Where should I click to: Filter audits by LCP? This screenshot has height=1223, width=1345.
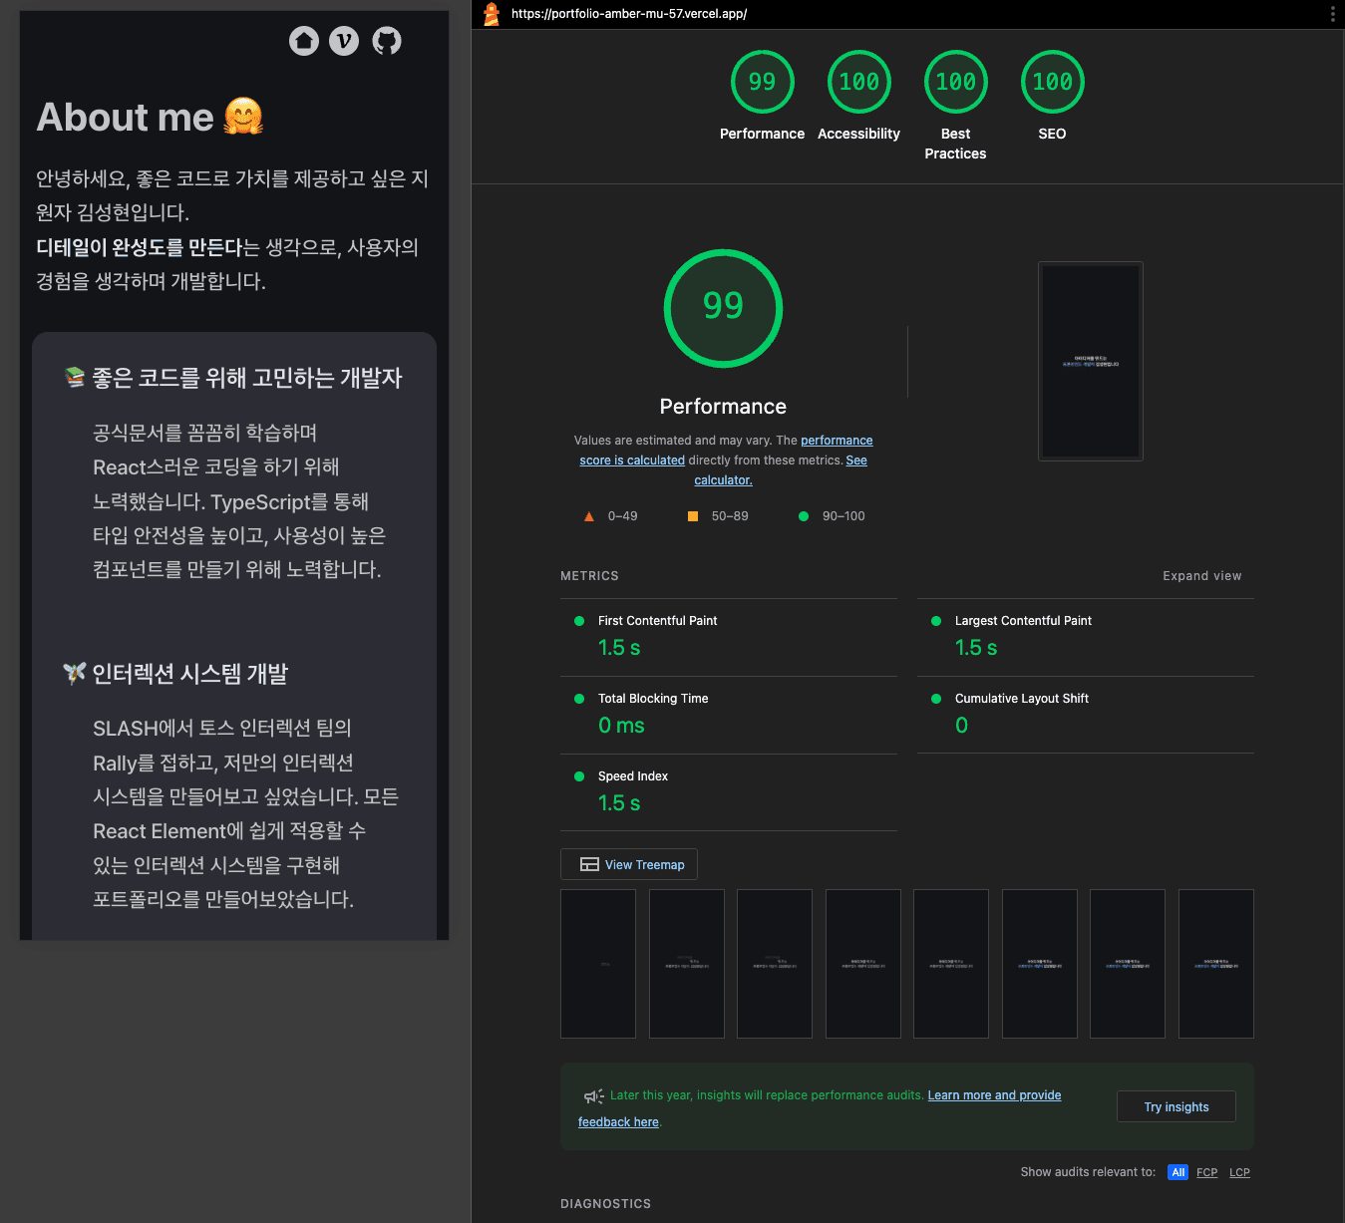click(x=1239, y=1172)
